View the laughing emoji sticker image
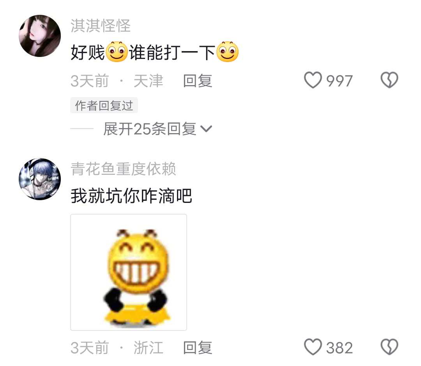Image resolution: width=421 pixels, height=366 pixels. tap(129, 272)
